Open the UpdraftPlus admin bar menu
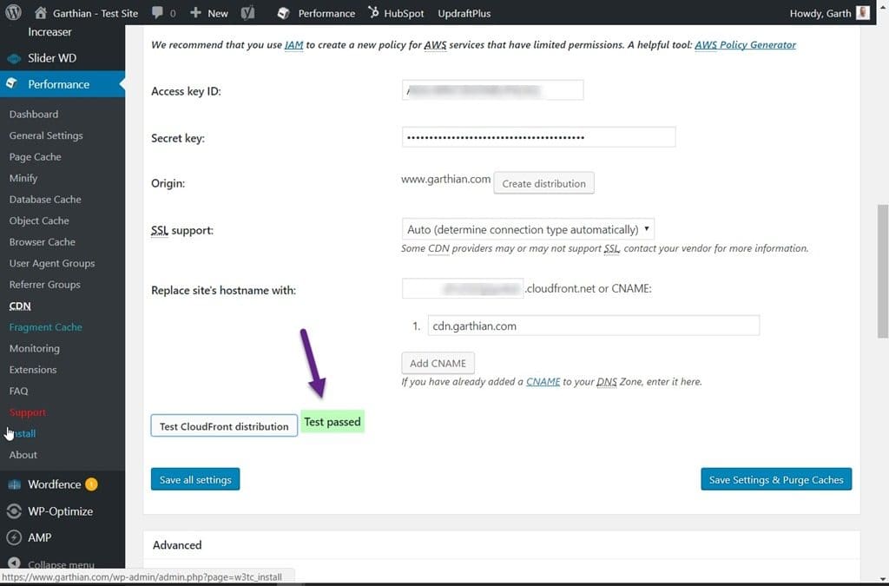 point(464,13)
